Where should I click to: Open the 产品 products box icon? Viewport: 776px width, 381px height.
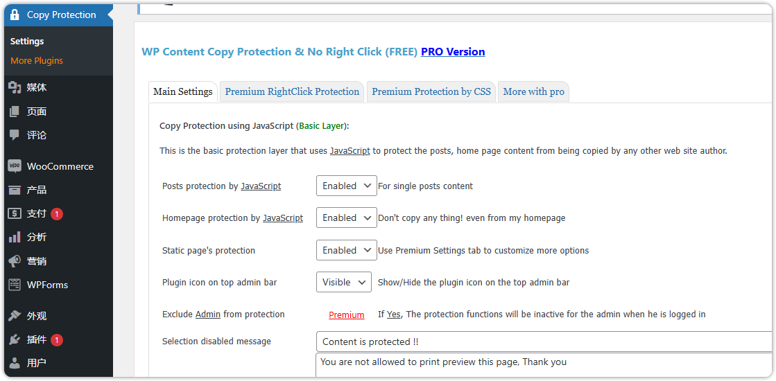15,190
